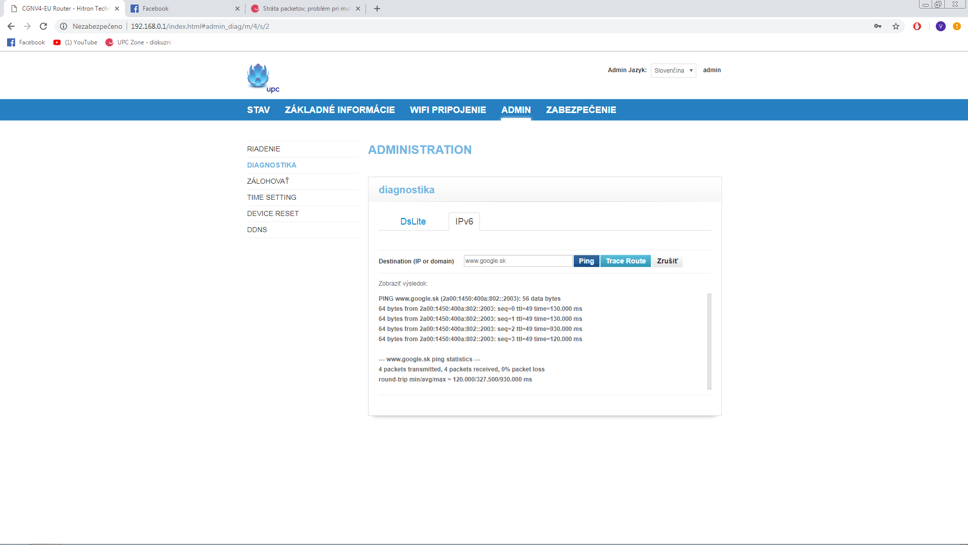Click the Destination input field
This screenshot has width=968, height=545.
click(x=518, y=261)
